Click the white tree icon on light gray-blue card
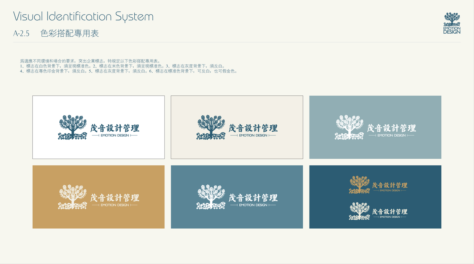Image resolution: width=474 pixels, height=264 pixels. (349, 127)
